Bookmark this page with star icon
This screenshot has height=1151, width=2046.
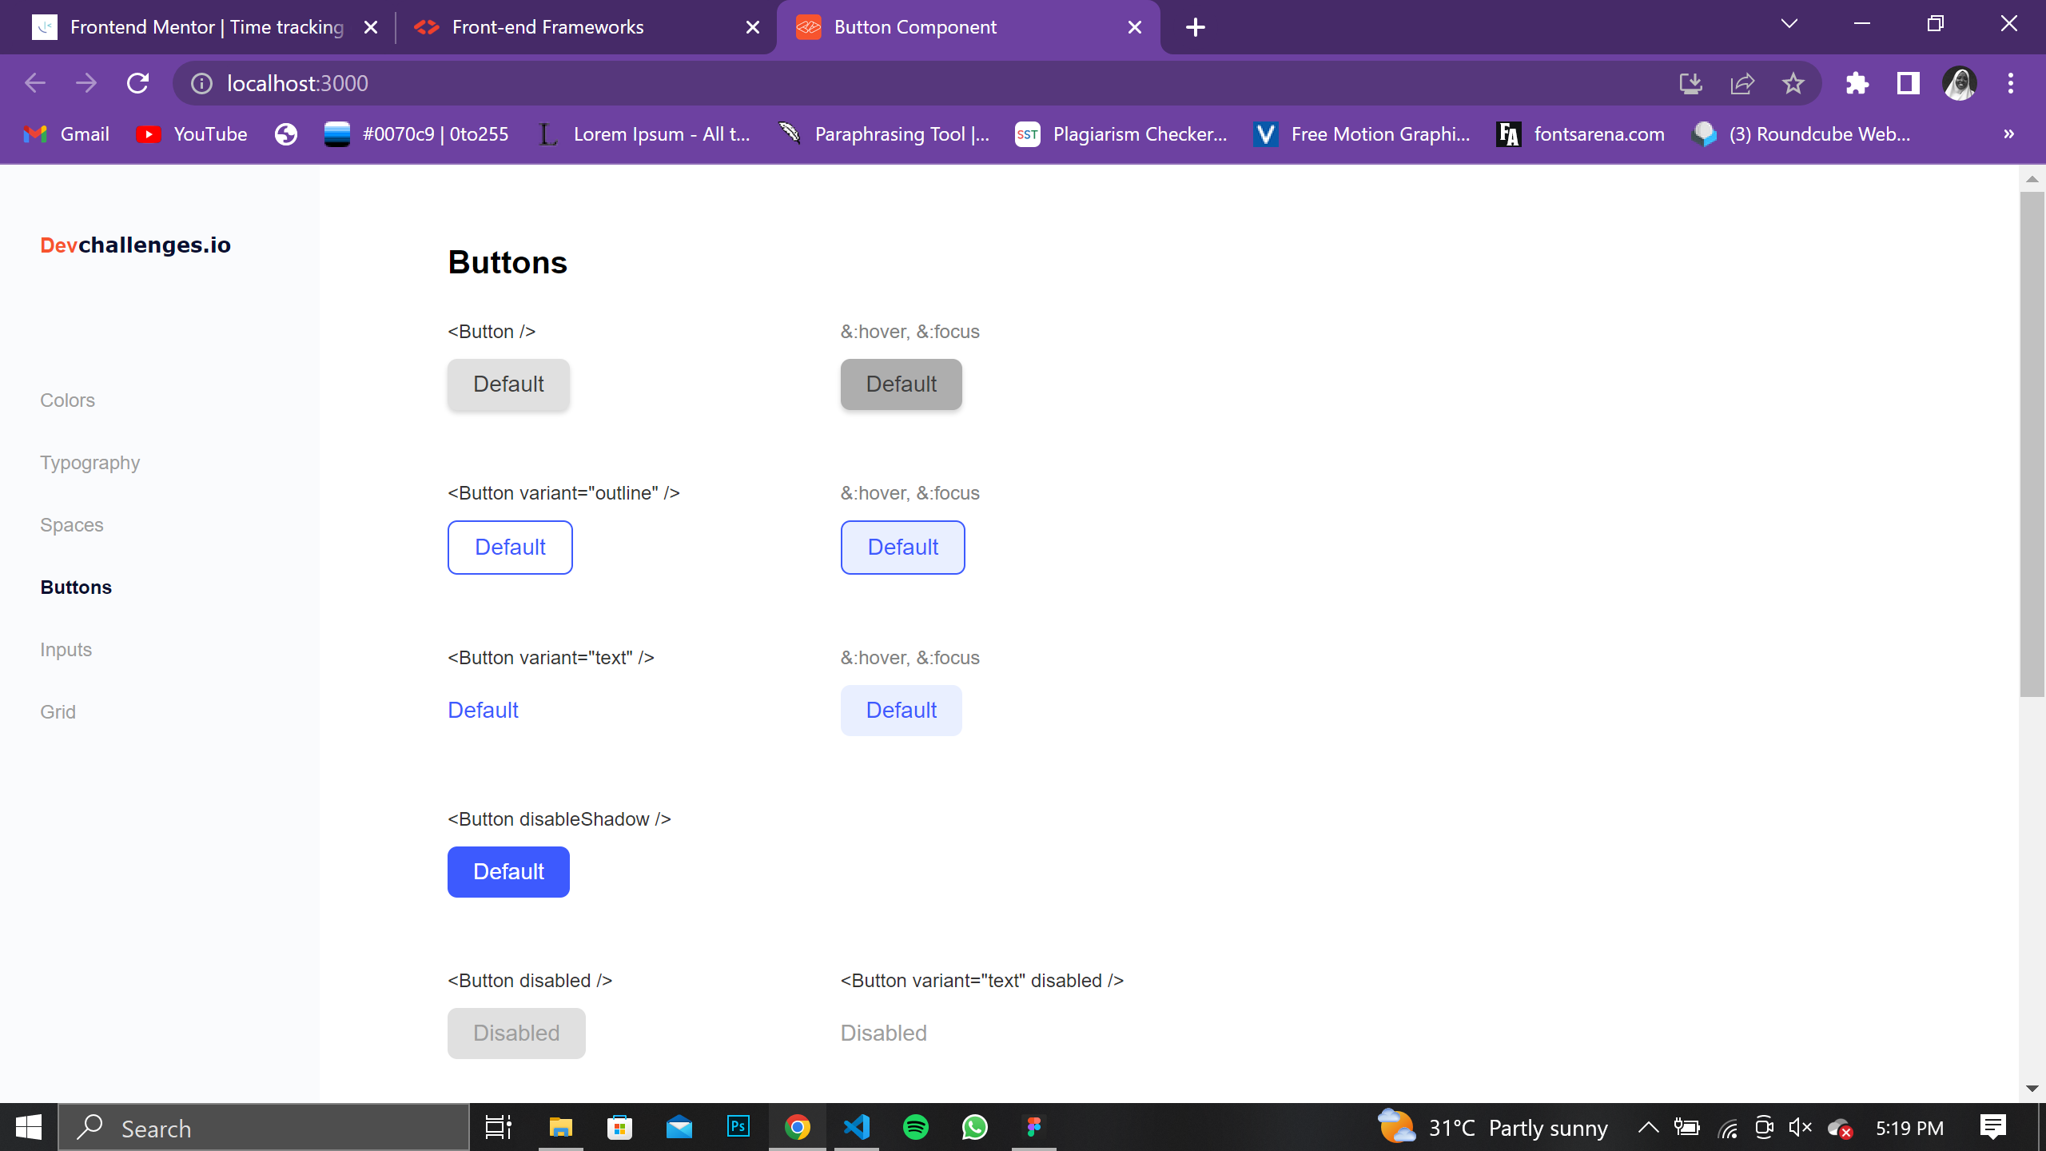point(1793,83)
